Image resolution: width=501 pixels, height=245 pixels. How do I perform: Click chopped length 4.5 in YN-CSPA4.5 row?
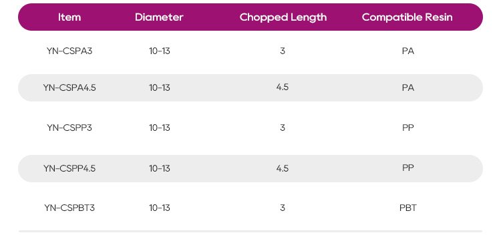coord(283,87)
